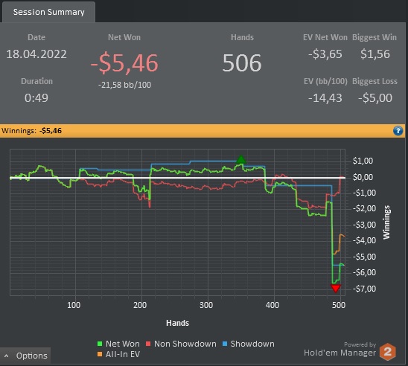Toggle the Showdown legend swatch
This screenshot has width=408, height=366.
[225, 344]
